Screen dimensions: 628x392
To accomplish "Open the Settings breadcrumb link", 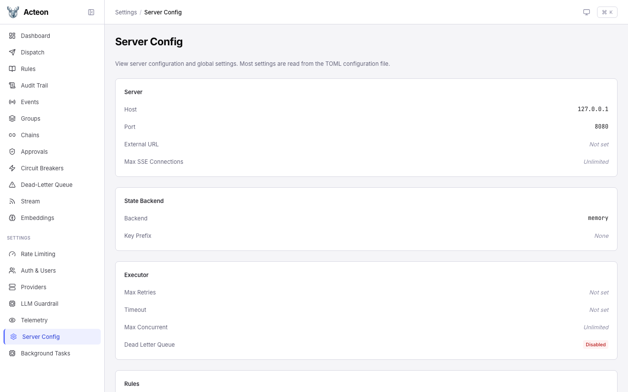I will click(x=126, y=12).
